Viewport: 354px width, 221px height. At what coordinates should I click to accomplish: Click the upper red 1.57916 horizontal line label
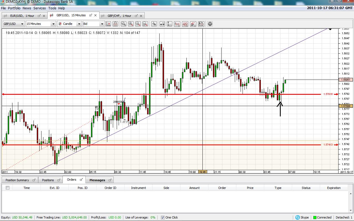(328, 94)
